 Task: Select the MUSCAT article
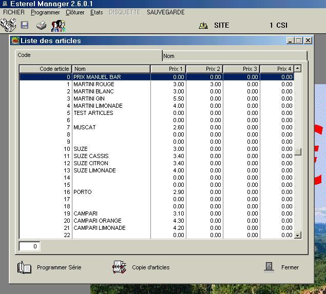(157, 127)
